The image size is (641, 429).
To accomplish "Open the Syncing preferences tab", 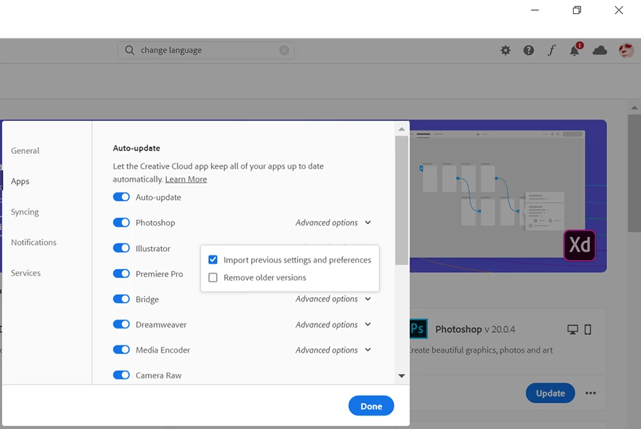I will click(25, 212).
